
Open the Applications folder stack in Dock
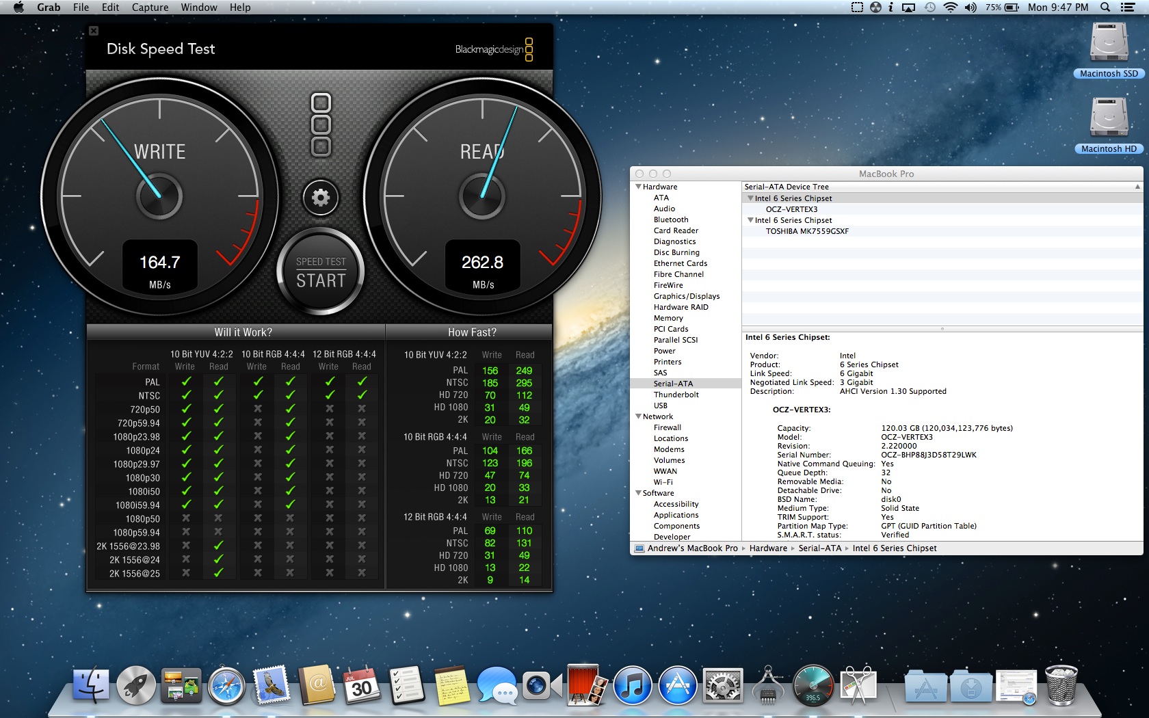(x=925, y=685)
